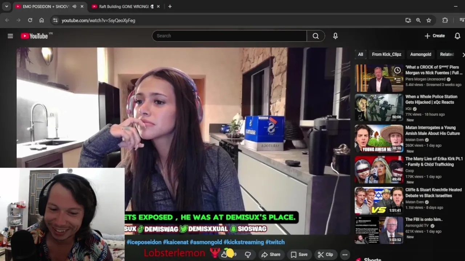Open the browser extensions puzzle icon

click(x=445, y=20)
